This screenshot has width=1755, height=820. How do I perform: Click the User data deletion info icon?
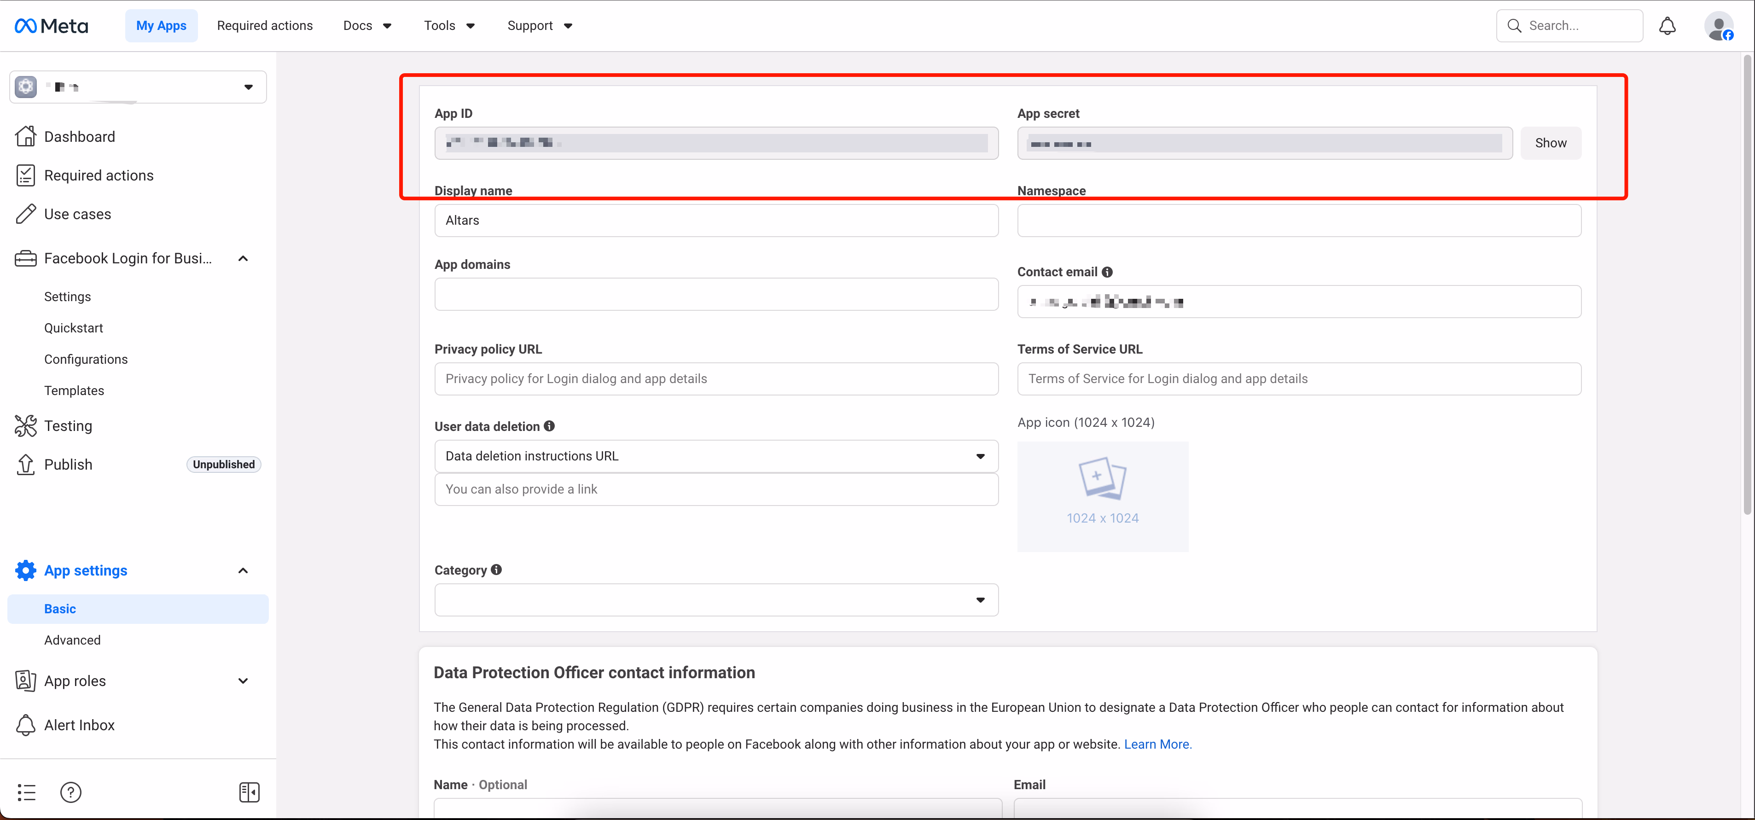pos(549,426)
